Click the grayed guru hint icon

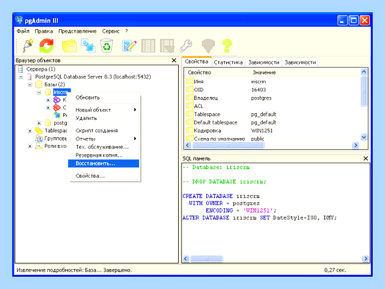(x=208, y=46)
